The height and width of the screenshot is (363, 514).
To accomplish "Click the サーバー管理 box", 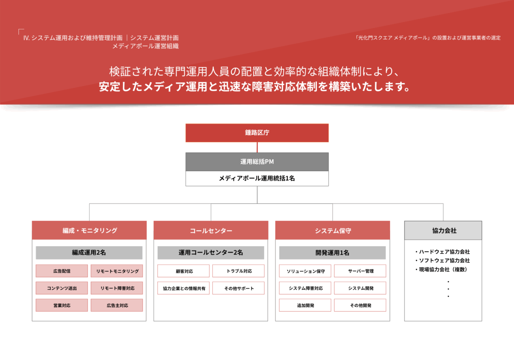I will click(x=360, y=271).
